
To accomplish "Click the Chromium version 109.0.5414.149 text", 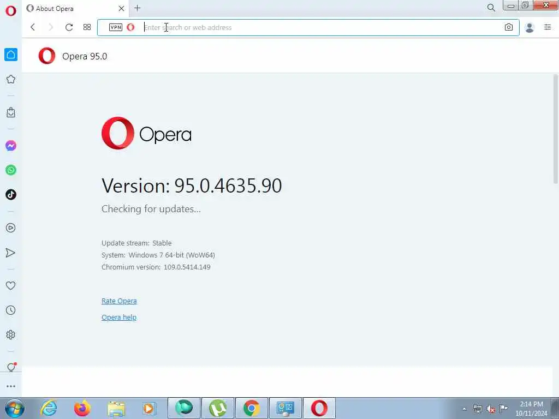I will pos(156,267).
